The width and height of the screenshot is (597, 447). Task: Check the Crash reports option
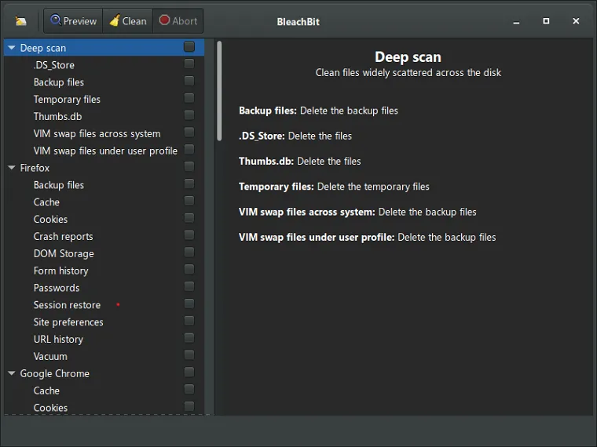[189, 235]
